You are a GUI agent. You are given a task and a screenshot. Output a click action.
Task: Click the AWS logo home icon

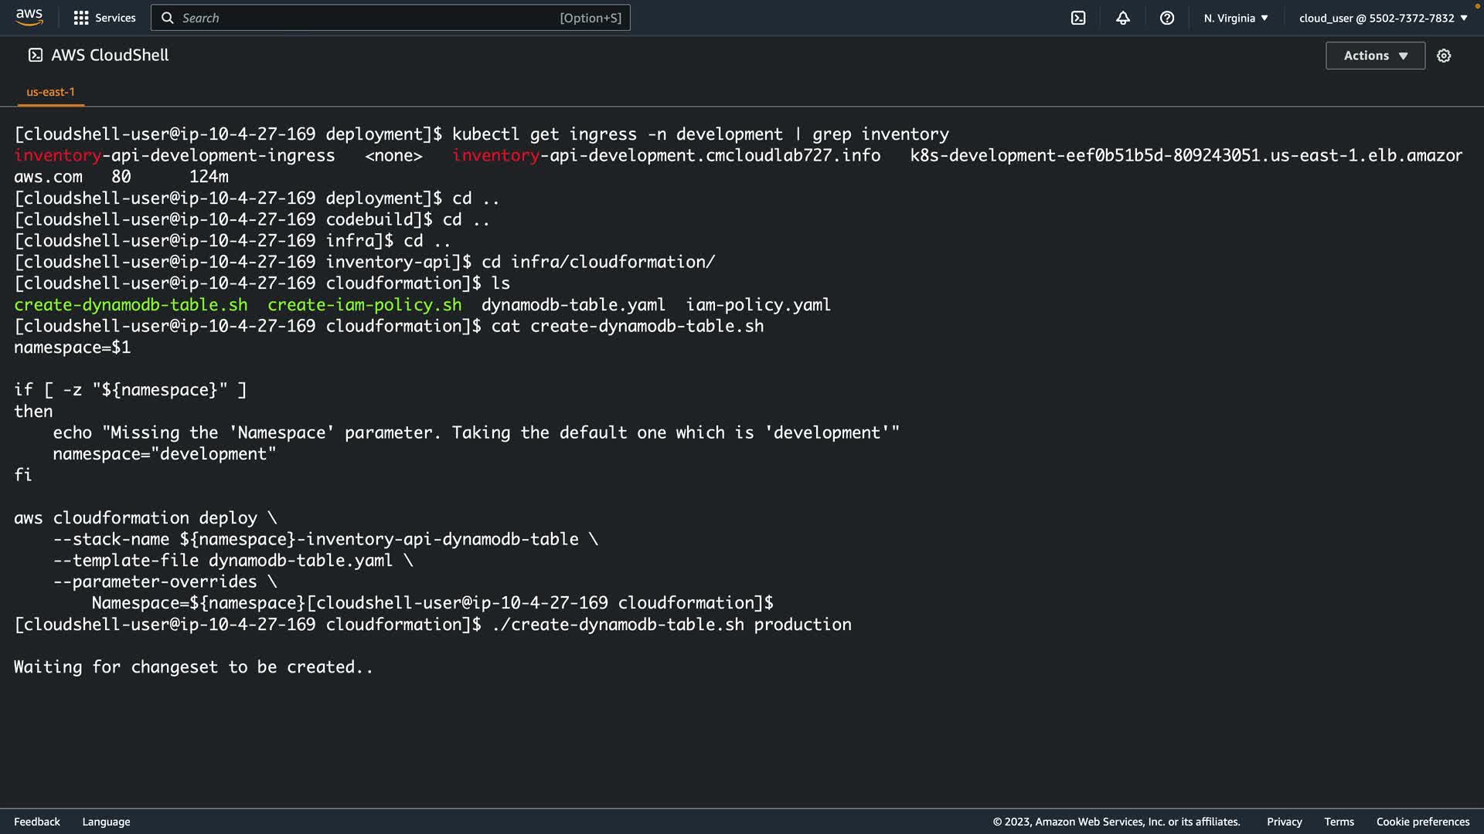pos(29,17)
